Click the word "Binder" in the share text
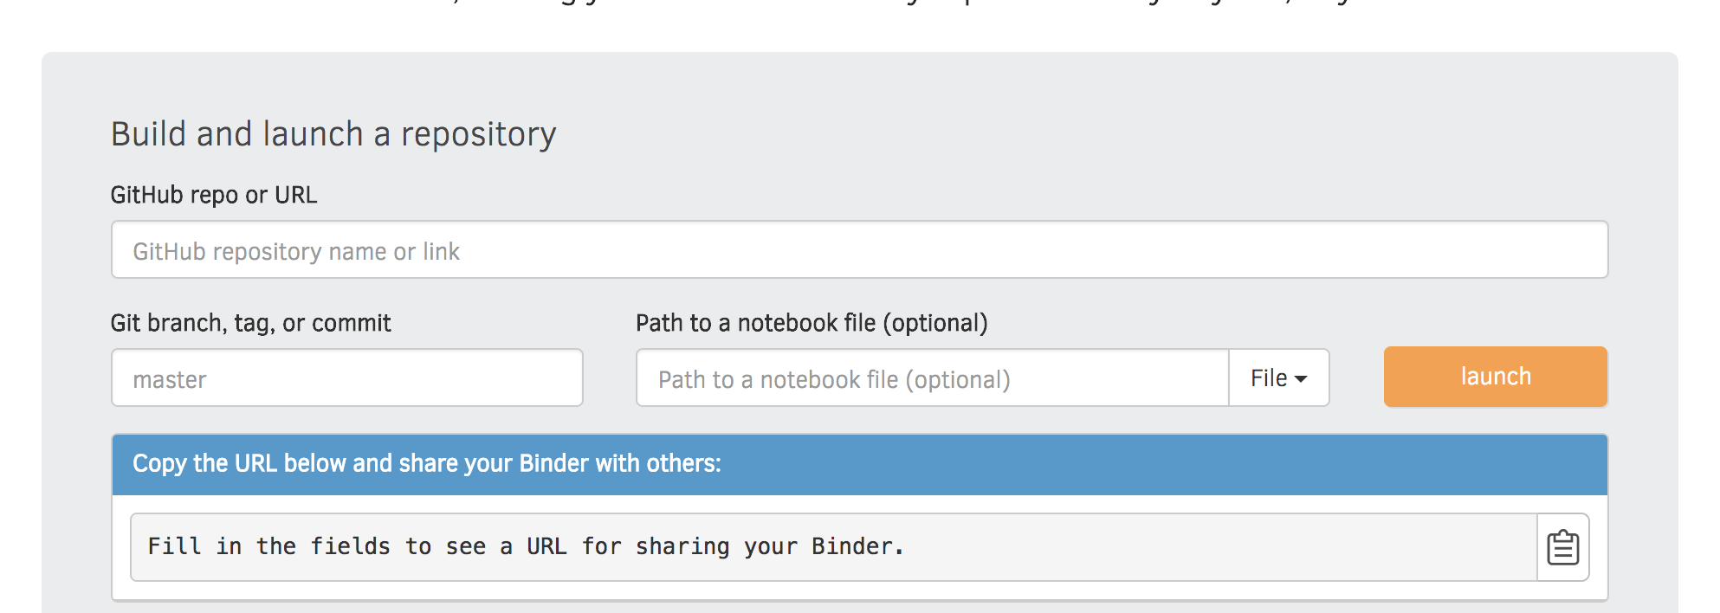Image resolution: width=1720 pixels, height=613 pixels. point(852,546)
